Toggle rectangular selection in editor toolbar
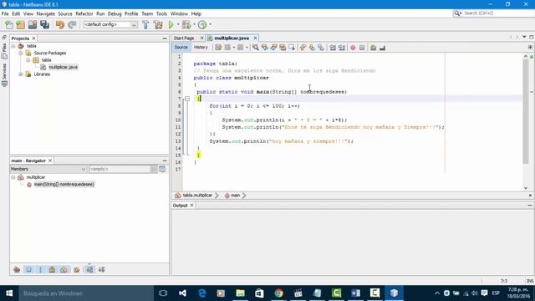Viewport: 535px width, 301px height. pos(292,48)
